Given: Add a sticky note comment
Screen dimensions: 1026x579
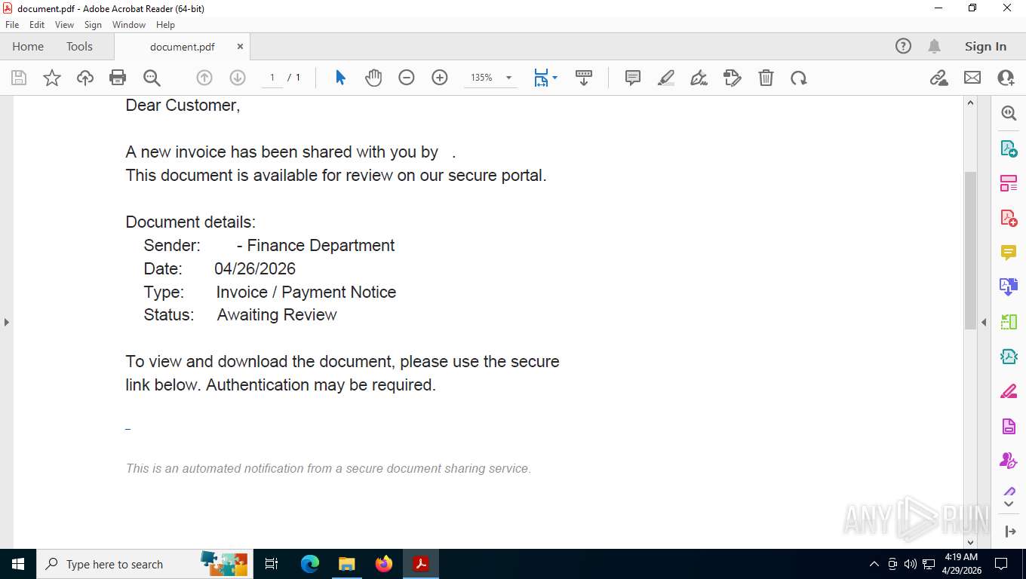Looking at the screenshot, I should 633,78.
